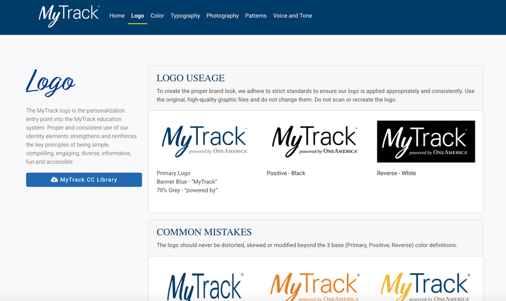Click the stretched blue logo mistake example
Screen dimensions: 506x301
(205, 287)
